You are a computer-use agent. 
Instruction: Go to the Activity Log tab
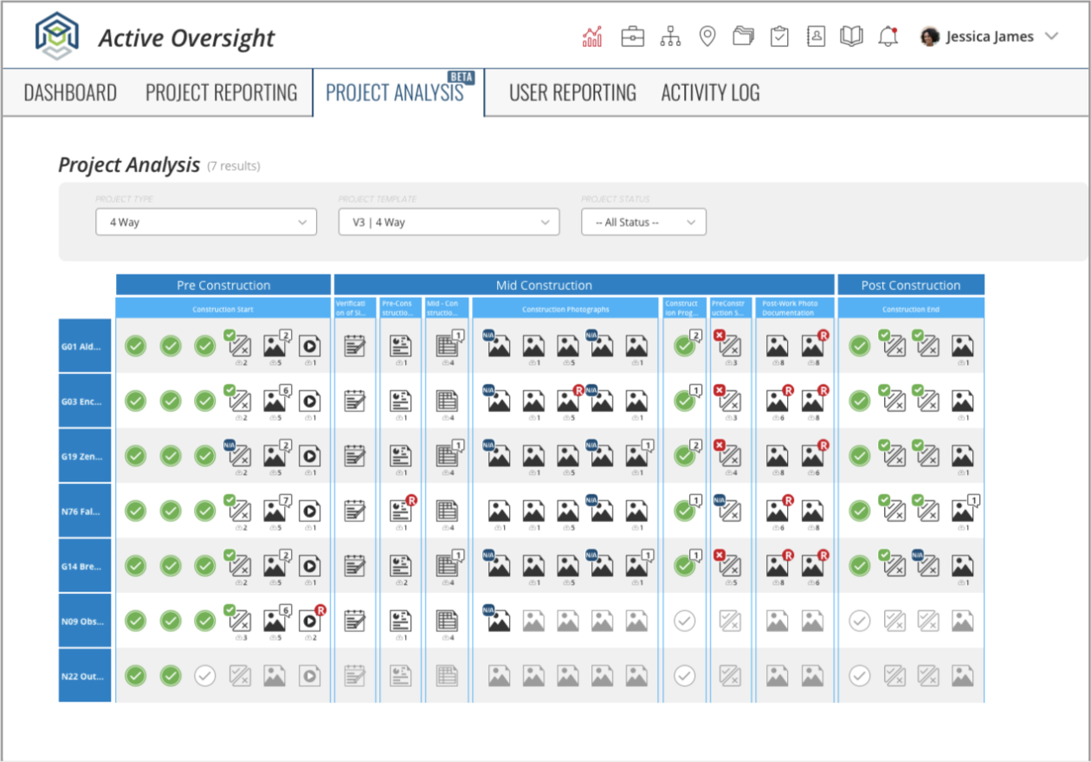pos(710,93)
